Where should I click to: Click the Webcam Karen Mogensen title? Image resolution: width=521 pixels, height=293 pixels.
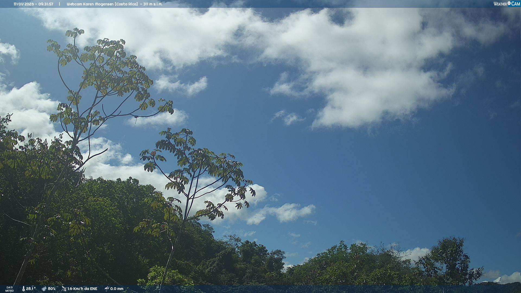pos(90,4)
